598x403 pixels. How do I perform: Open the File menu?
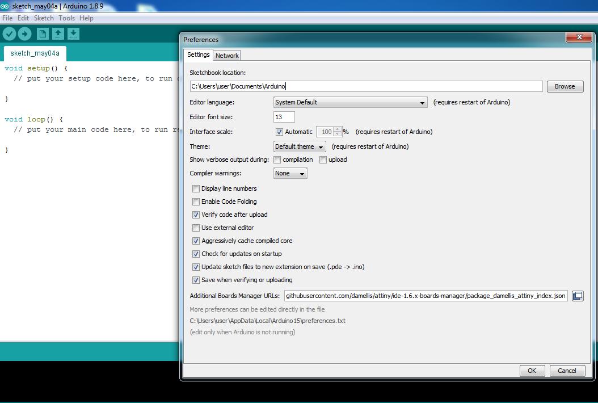(7, 18)
